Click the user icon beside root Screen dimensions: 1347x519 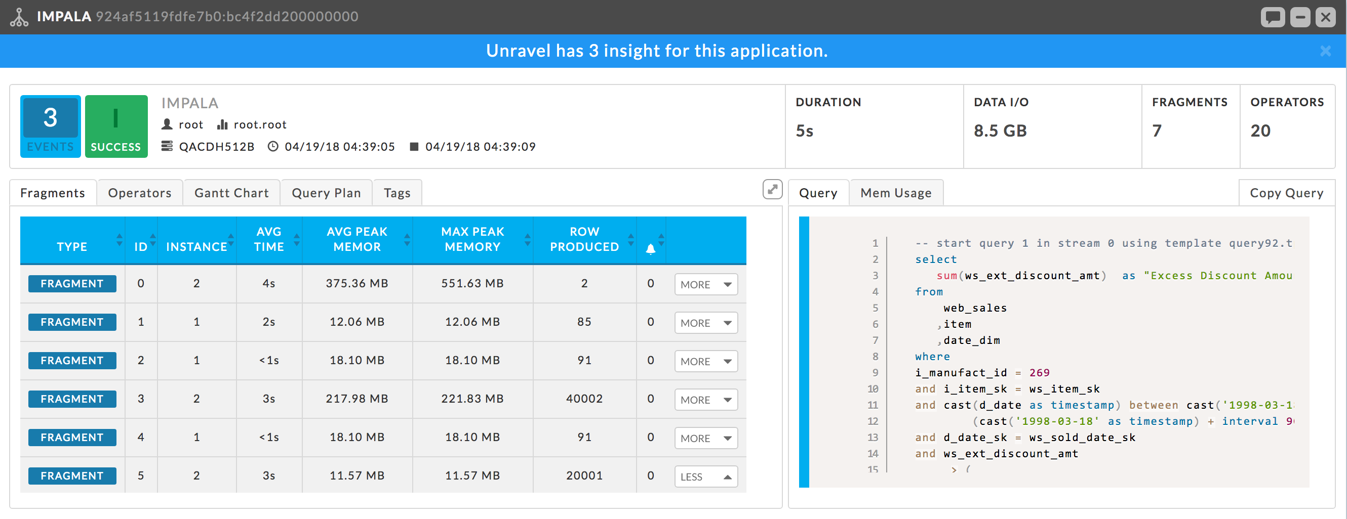pos(167,124)
